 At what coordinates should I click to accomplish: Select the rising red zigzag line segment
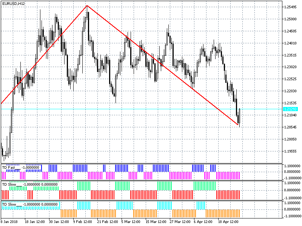(x=44, y=54)
